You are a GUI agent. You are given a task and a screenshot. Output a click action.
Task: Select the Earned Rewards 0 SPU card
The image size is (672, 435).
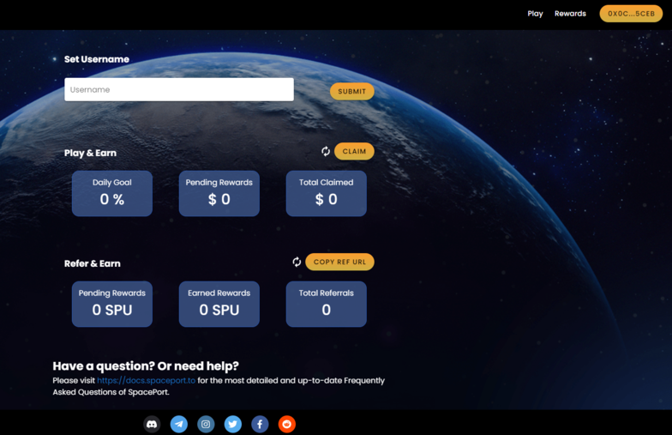click(x=219, y=304)
